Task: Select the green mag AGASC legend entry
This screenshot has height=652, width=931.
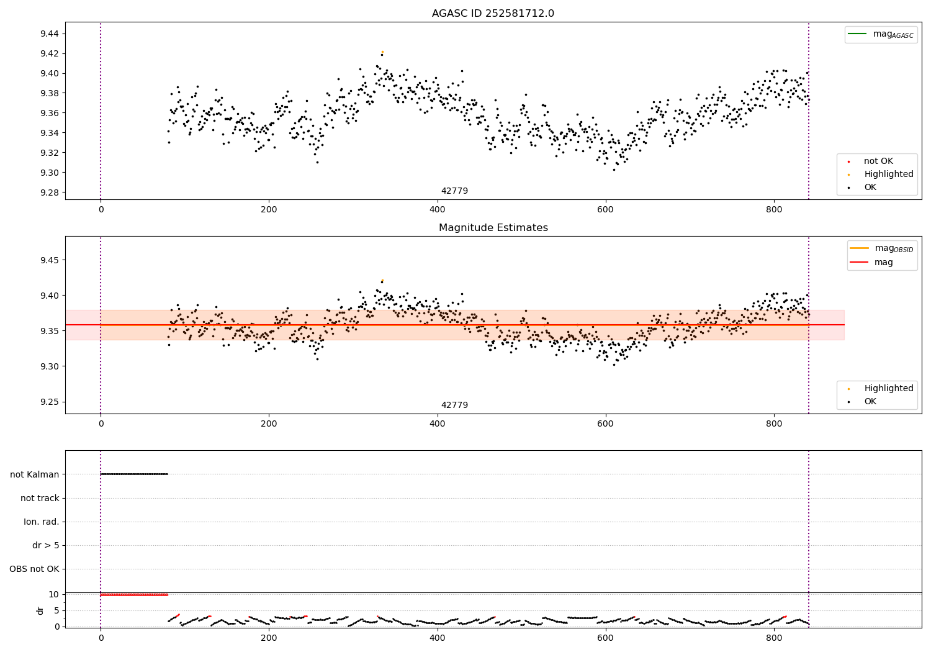Action: tap(881, 34)
